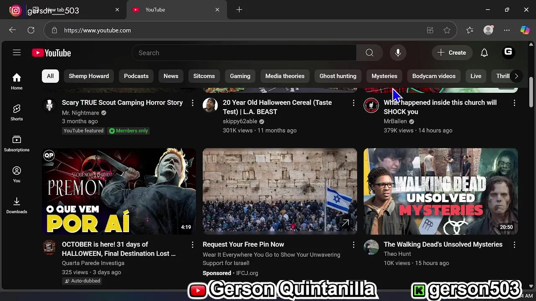Select the Bodycam videos chip
Image resolution: width=536 pixels, height=301 pixels.
[x=434, y=76]
